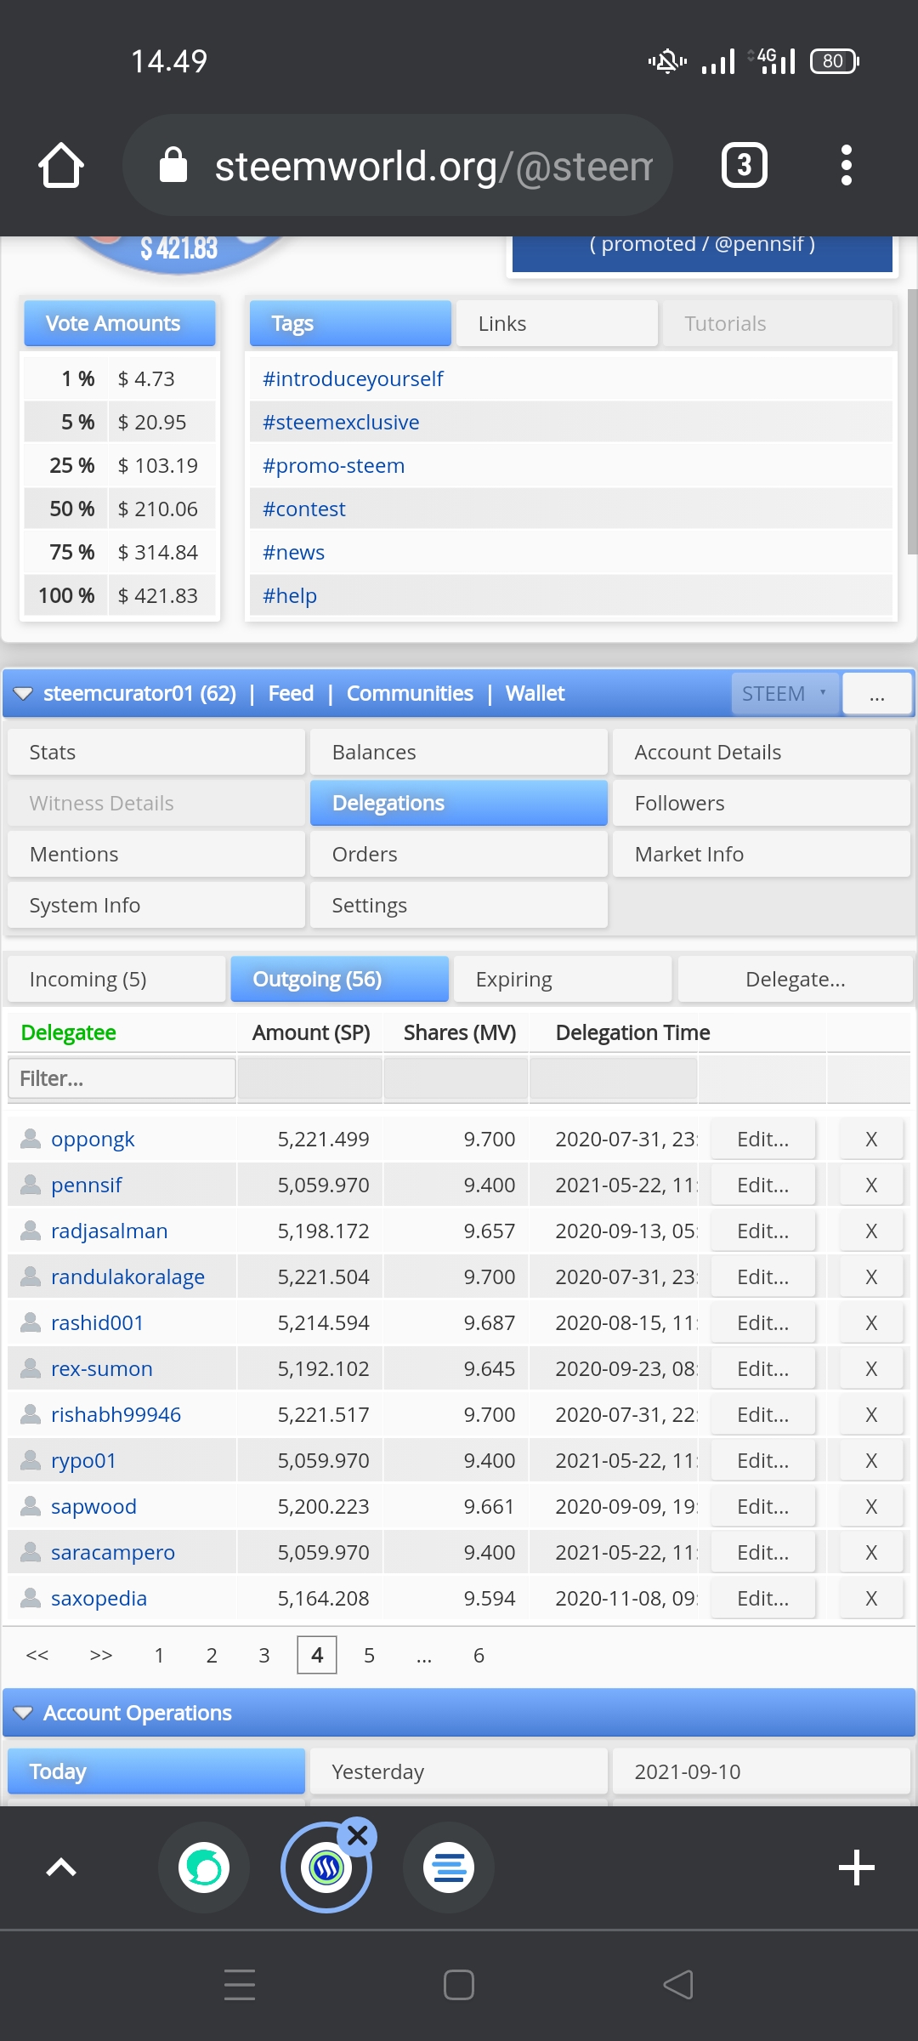Switch to the Incoming (5) tab
The width and height of the screenshot is (918, 2041).
pos(116,979)
